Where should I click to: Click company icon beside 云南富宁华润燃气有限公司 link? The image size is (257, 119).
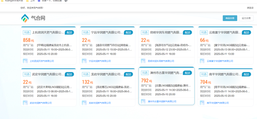click(x=202, y=61)
